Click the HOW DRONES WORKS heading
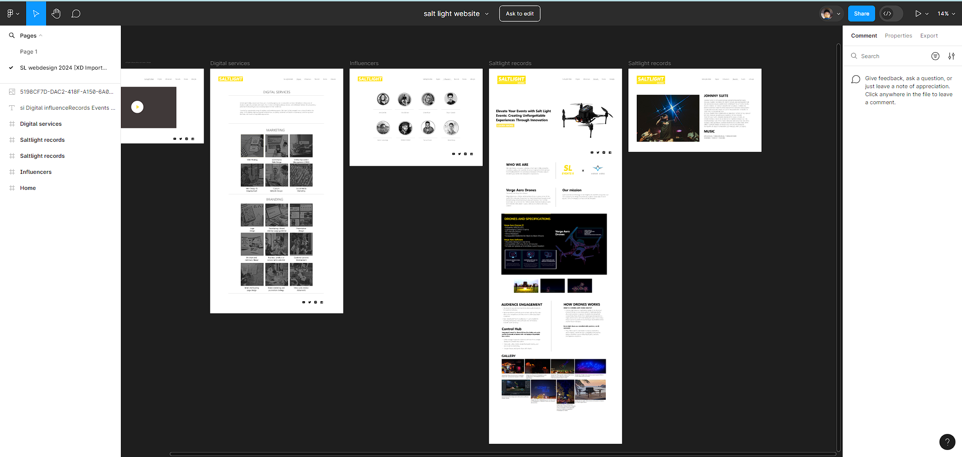Screen dimensions: 962x457 click(582, 304)
